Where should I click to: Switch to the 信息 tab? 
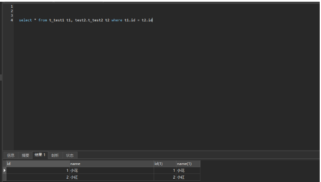tap(11, 156)
